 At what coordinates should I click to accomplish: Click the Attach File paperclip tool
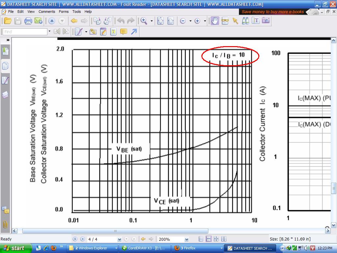click(93, 32)
